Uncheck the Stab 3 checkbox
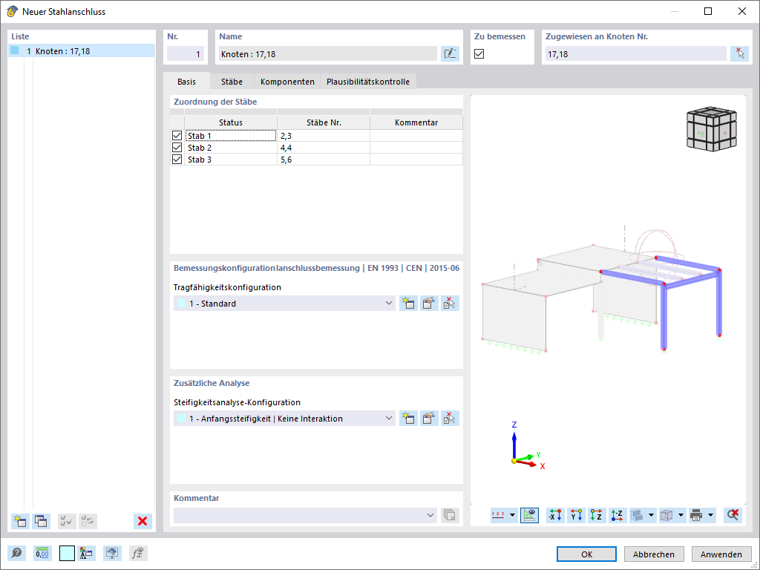 point(177,160)
